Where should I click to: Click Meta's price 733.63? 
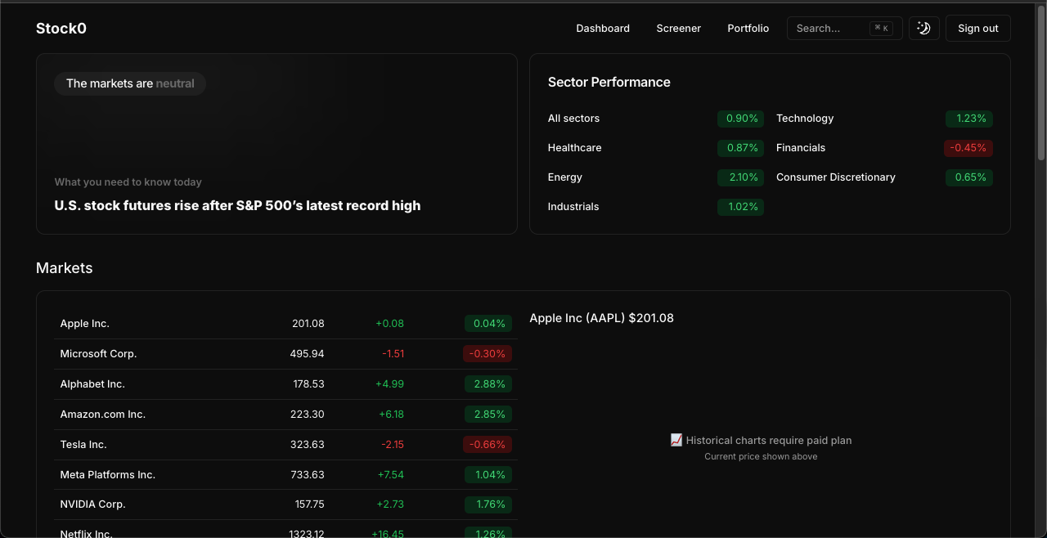coord(308,475)
